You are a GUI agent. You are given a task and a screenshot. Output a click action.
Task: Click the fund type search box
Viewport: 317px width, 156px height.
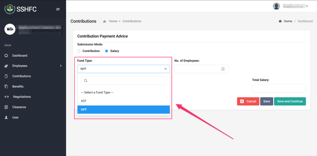click(x=123, y=81)
